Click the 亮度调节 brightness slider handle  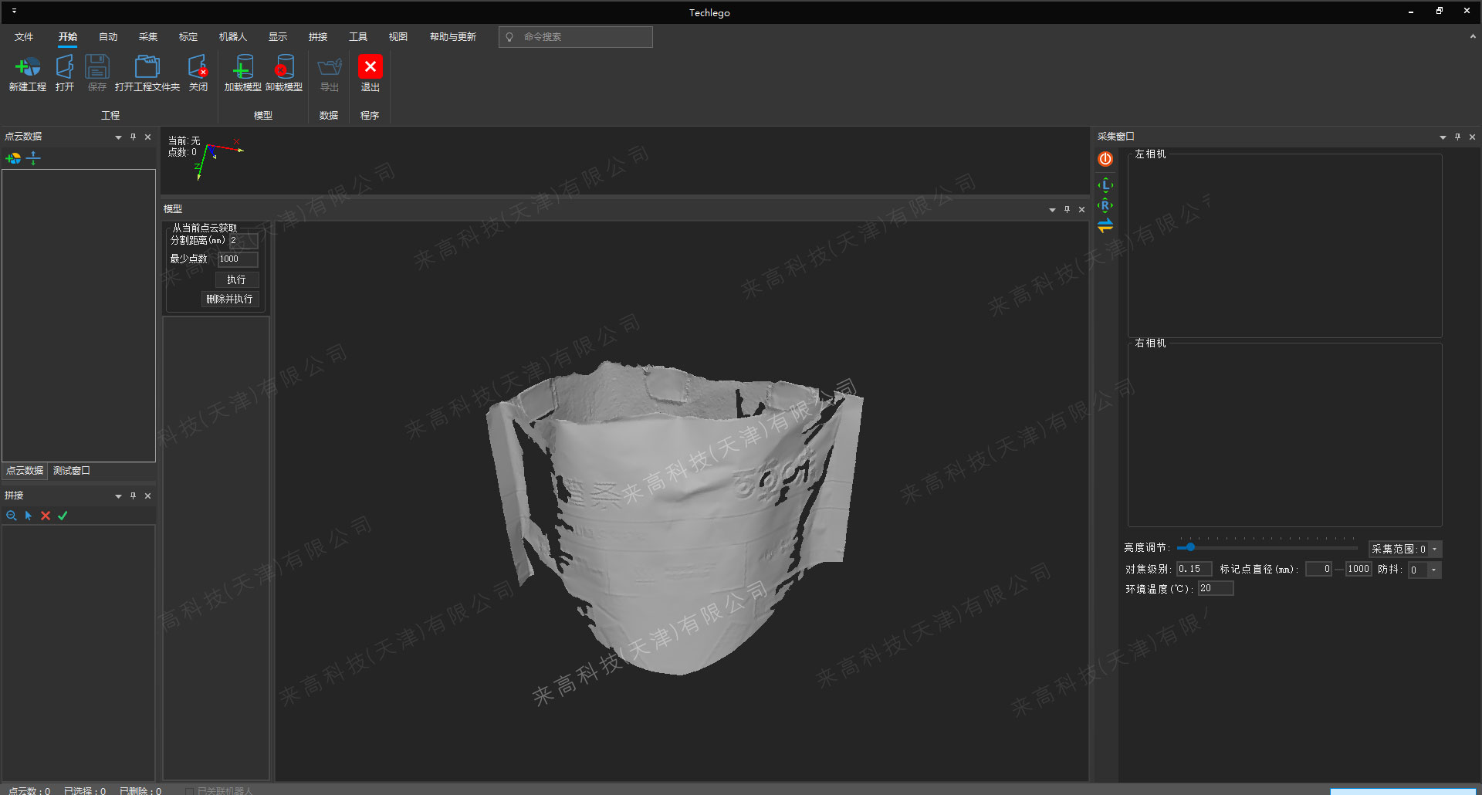(1190, 547)
